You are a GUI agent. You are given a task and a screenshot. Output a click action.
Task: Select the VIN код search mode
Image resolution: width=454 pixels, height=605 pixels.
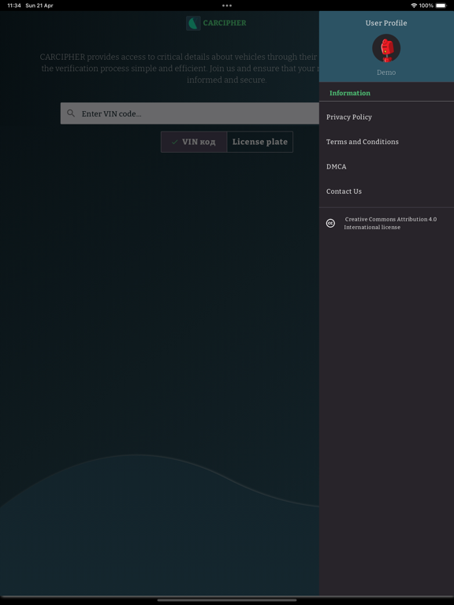[x=194, y=142]
